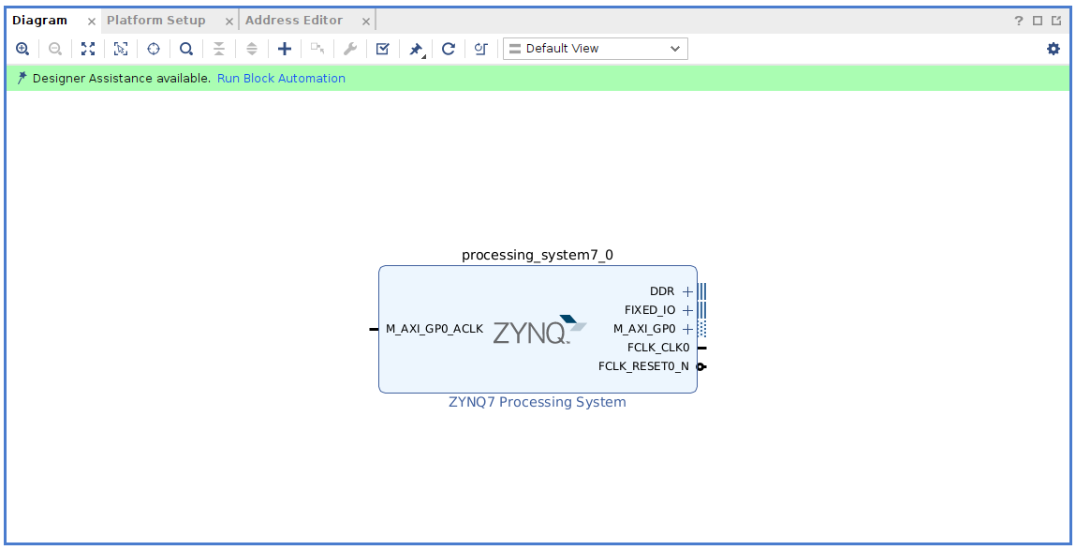Click the Auto-fit selection crosshair icon

tap(153, 49)
